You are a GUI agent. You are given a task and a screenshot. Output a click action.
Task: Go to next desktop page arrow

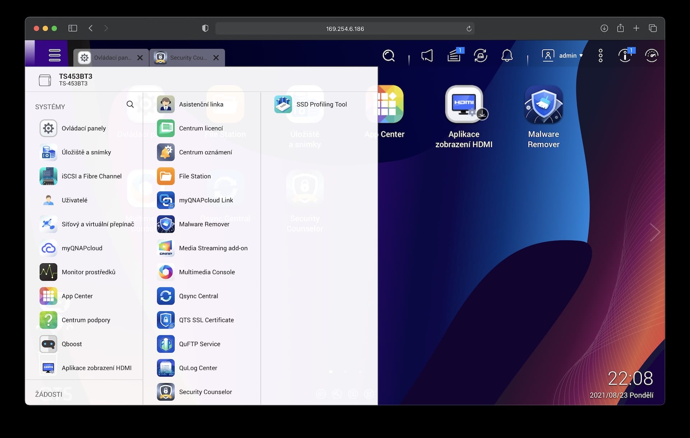655,232
